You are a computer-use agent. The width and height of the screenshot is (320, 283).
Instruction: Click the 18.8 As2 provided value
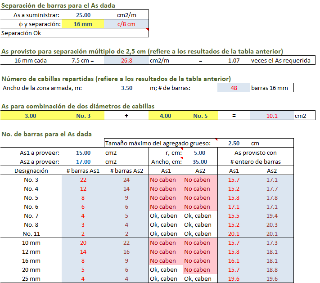[x=272, y=270]
